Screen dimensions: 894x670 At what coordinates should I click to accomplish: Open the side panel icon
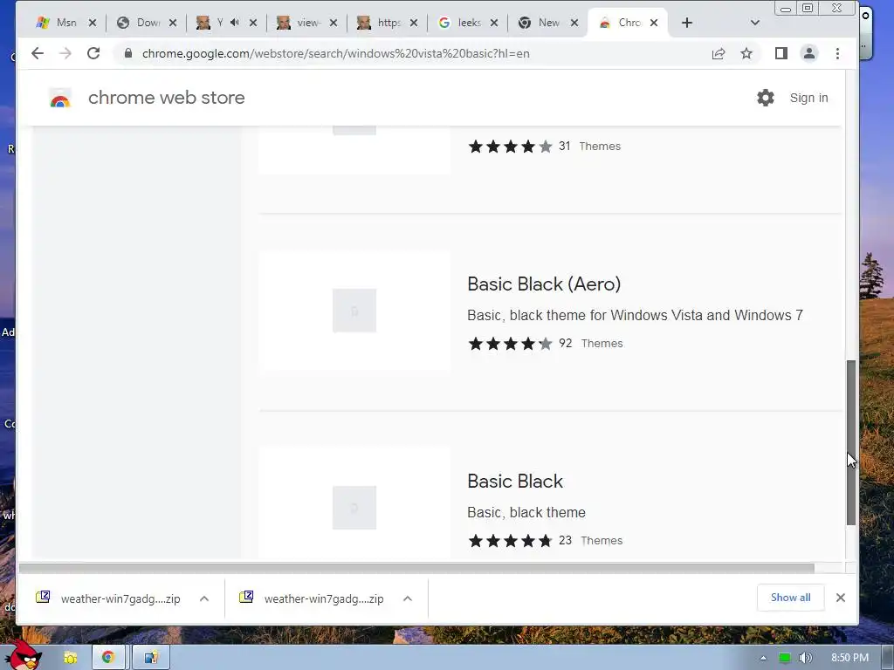click(x=781, y=53)
